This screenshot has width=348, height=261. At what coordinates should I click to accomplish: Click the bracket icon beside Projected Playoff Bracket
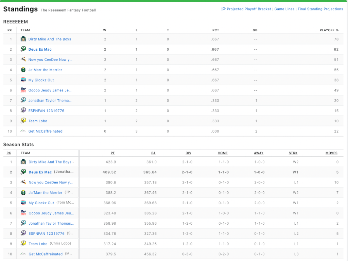pos(223,9)
